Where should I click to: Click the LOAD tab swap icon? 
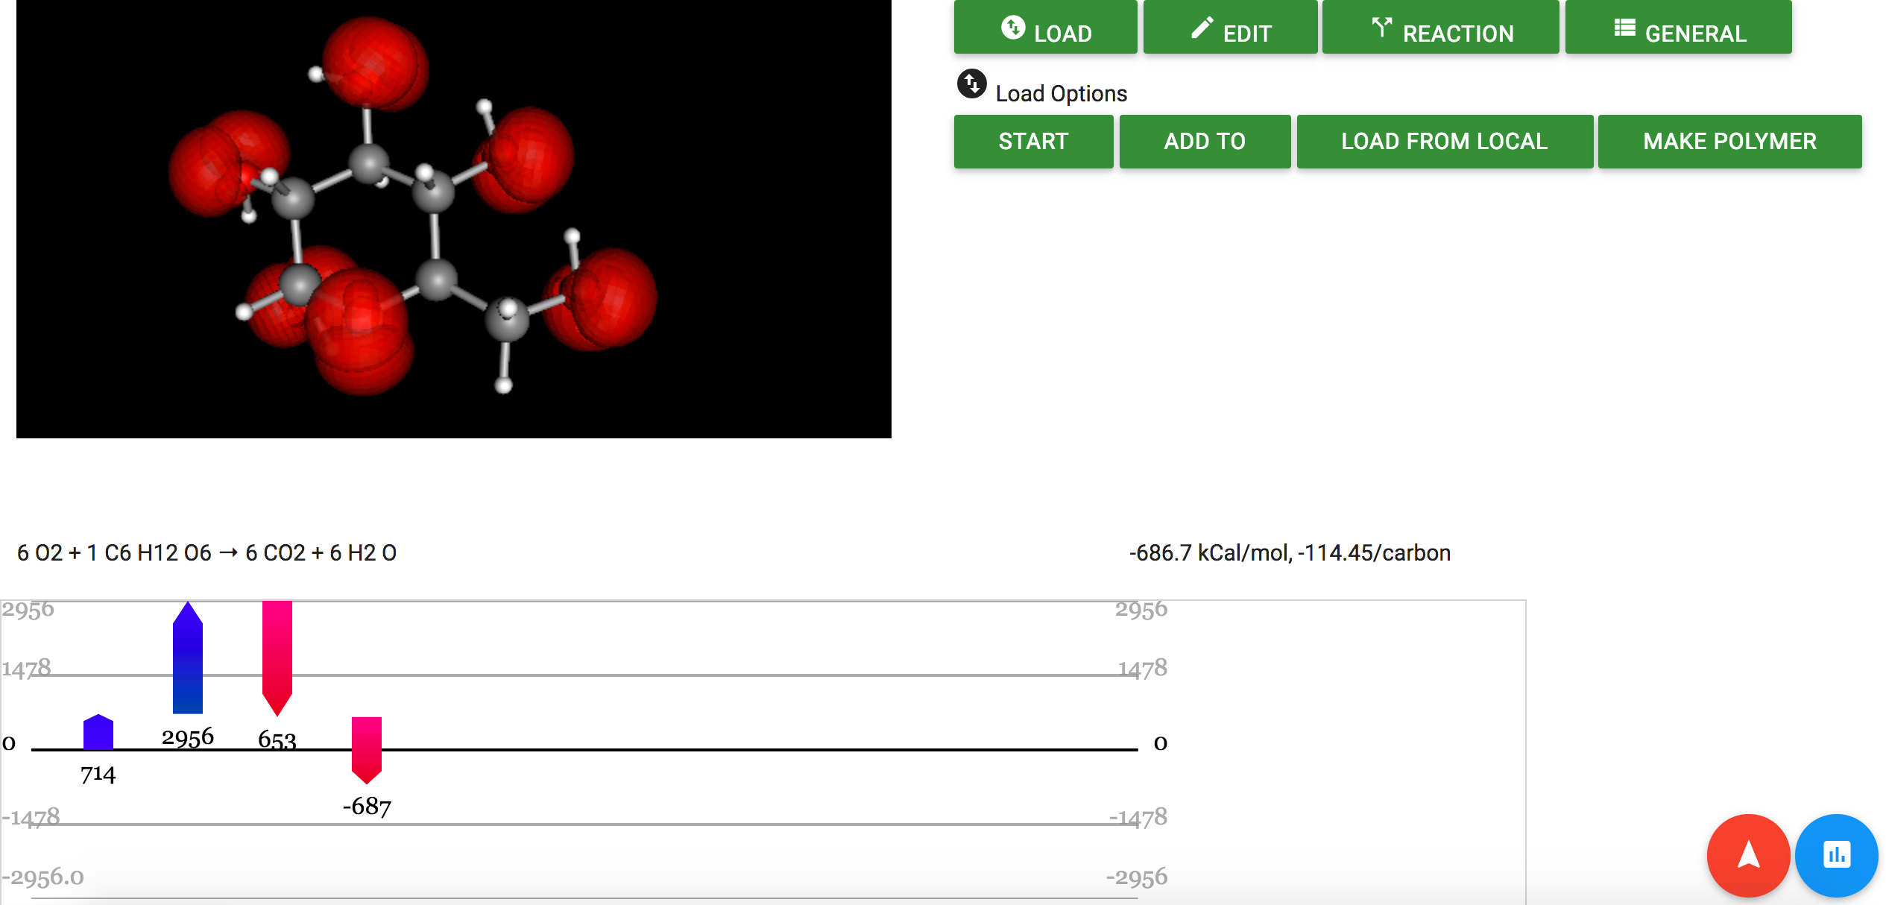point(1012,28)
